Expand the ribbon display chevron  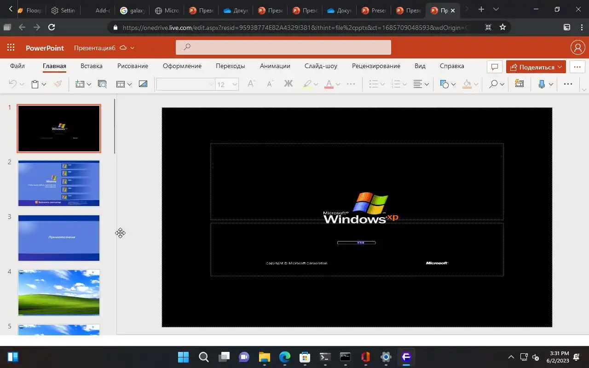point(584,89)
